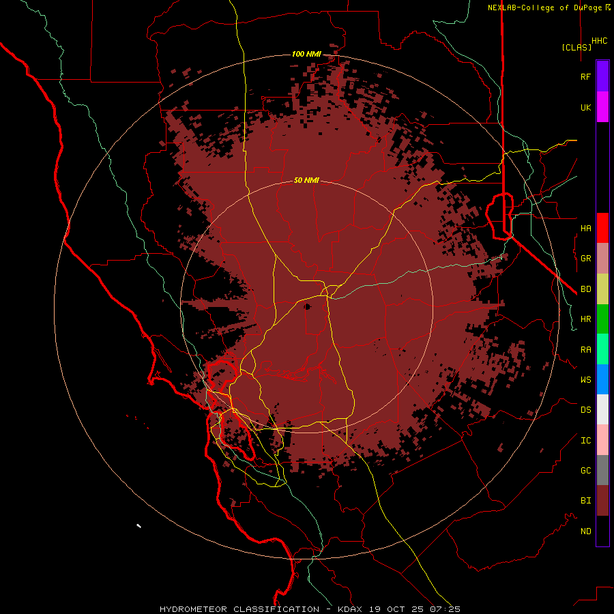Click the HA red legend swatch
Viewport: 614px width, 614px height.
(602, 228)
